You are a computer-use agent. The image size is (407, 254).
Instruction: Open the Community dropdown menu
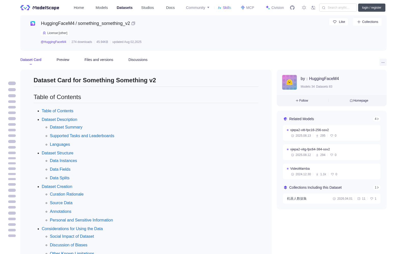coord(198,8)
